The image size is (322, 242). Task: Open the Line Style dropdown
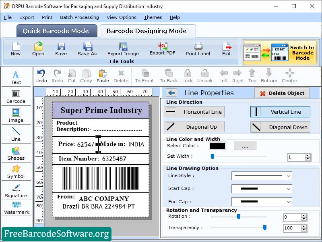point(262,176)
